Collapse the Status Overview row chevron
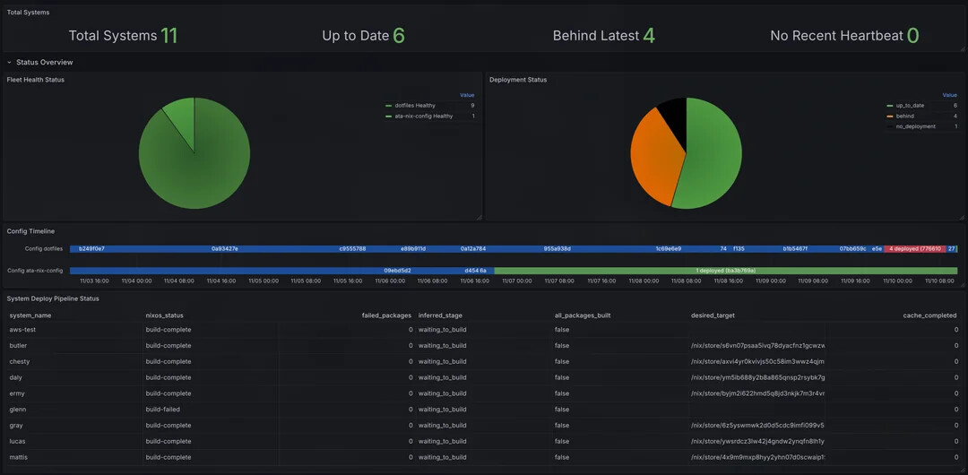968x475 pixels. coord(10,63)
